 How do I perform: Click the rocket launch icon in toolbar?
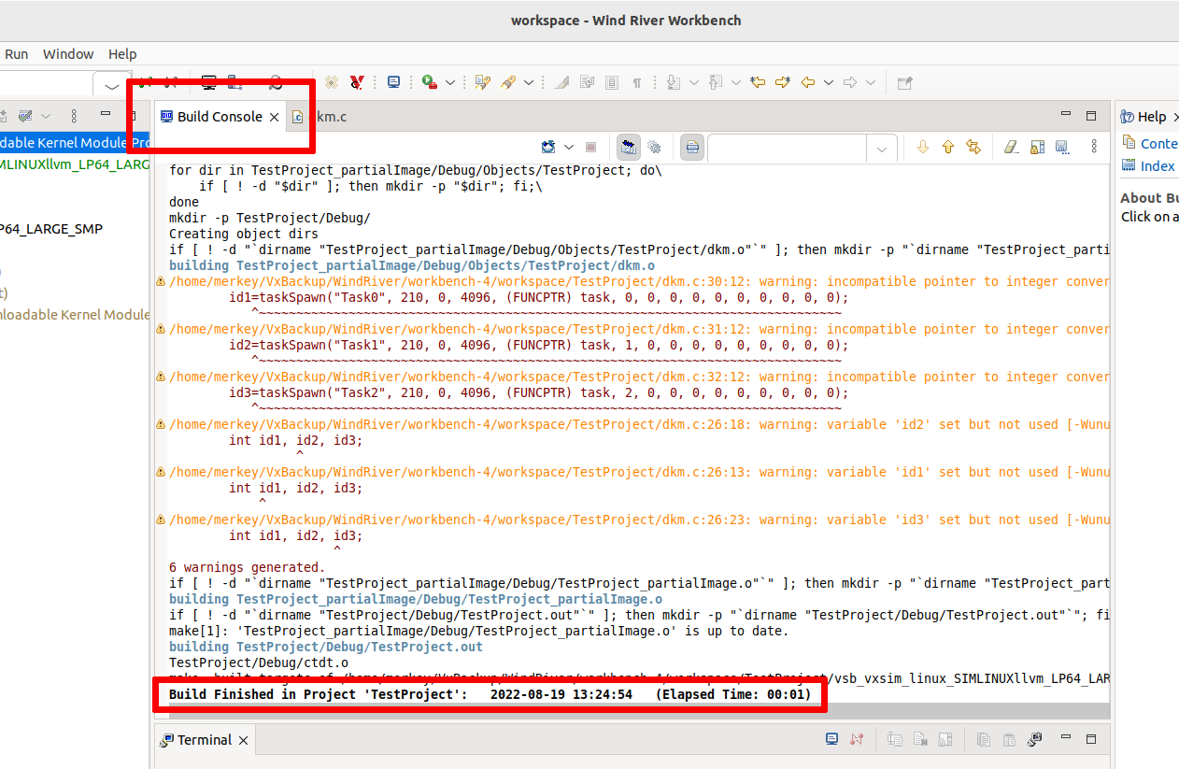(508, 82)
